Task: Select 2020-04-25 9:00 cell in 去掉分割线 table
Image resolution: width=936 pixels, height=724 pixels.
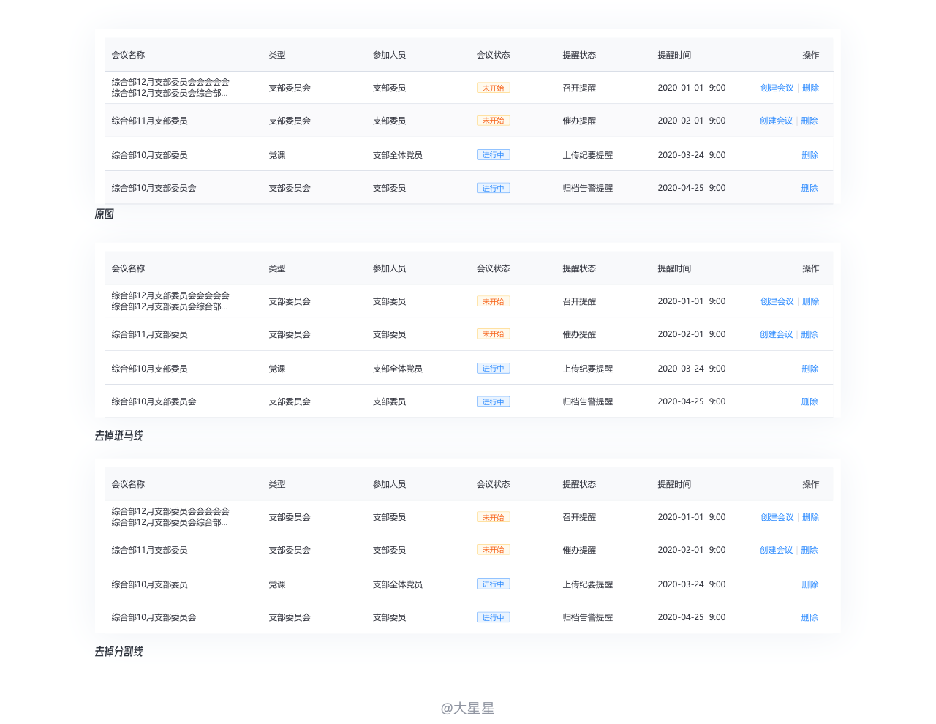Action: 692,617
